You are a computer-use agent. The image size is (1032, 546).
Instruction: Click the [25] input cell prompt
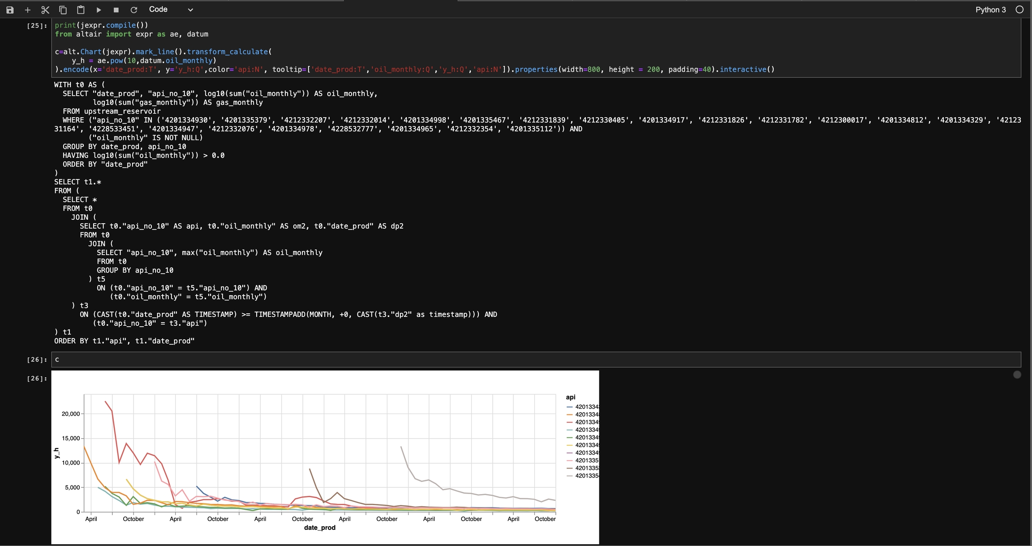(x=37, y=26)
